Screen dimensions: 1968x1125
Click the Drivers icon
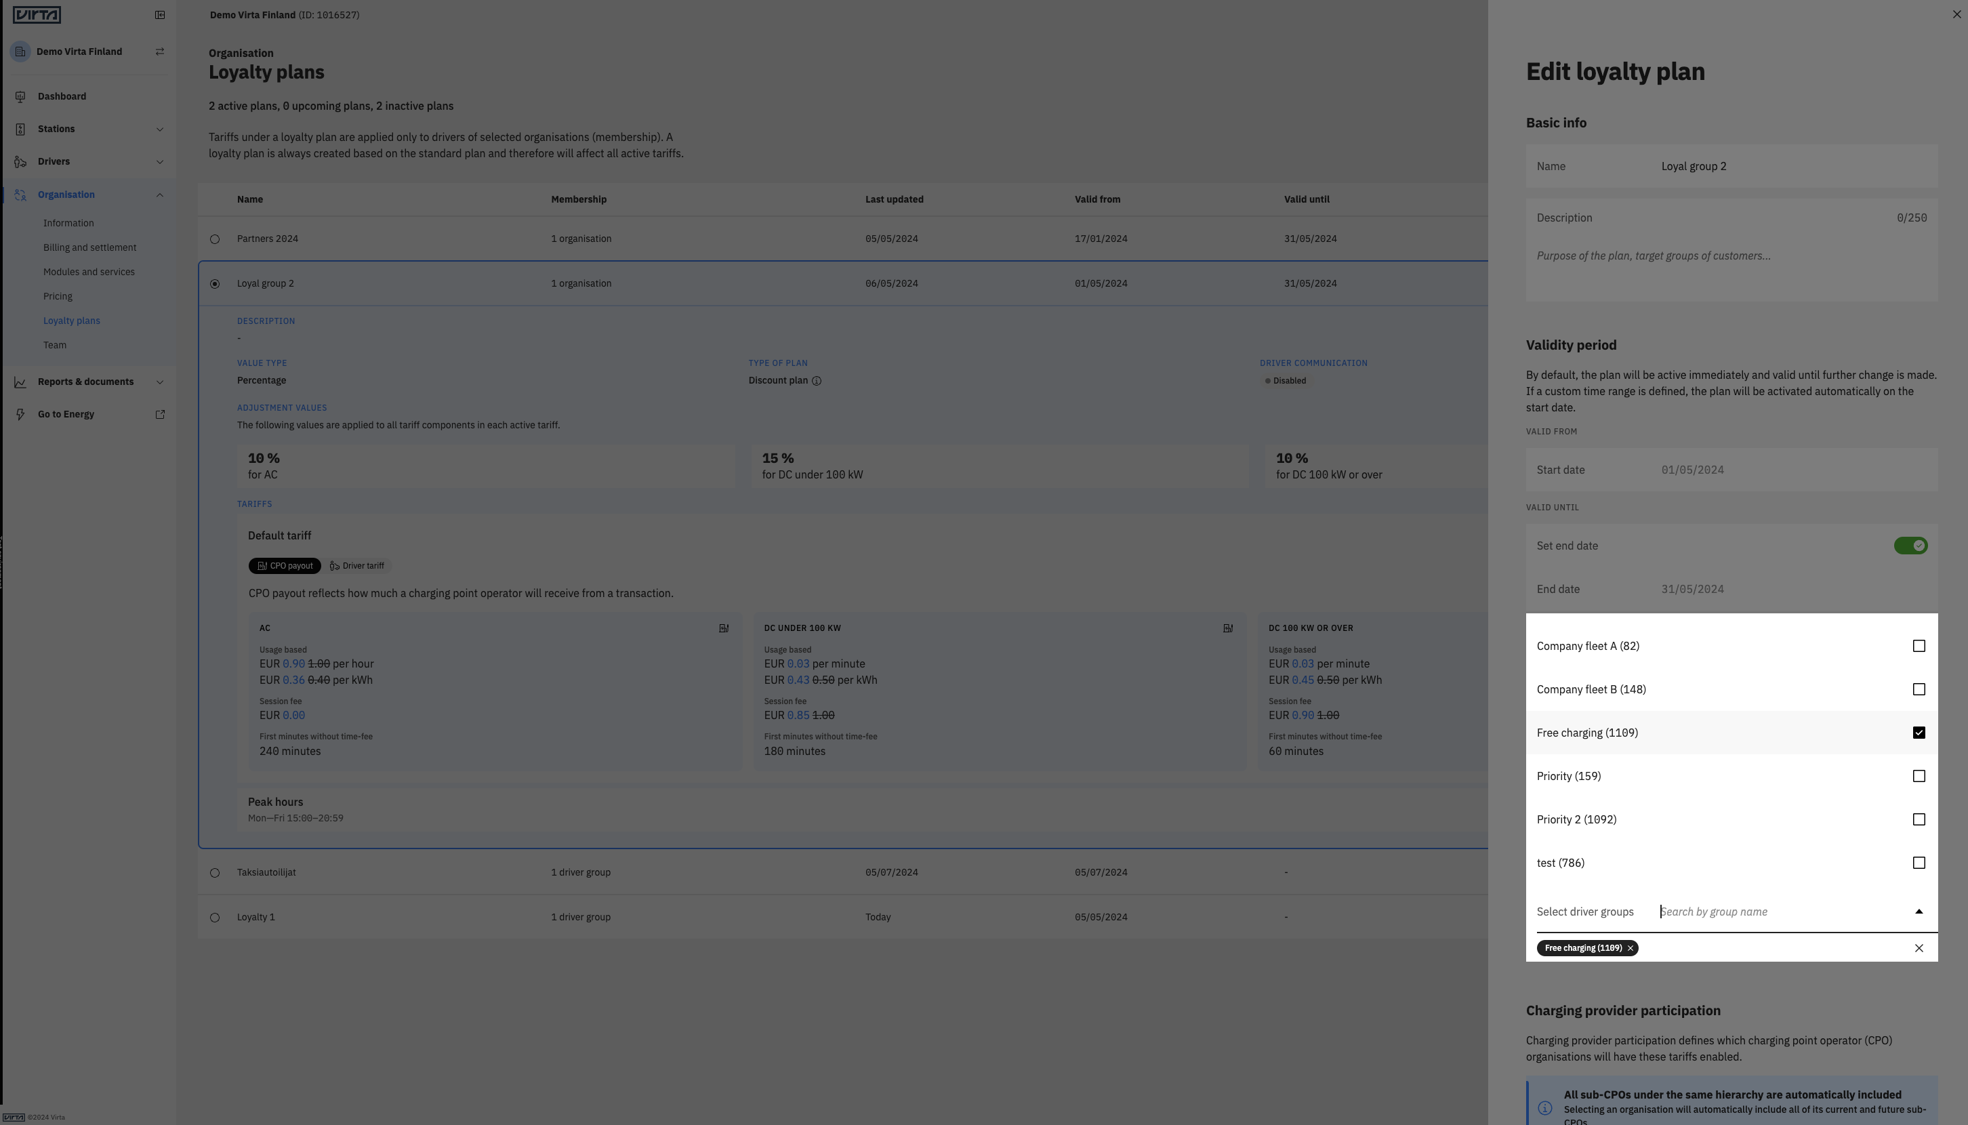click(21, 161)
